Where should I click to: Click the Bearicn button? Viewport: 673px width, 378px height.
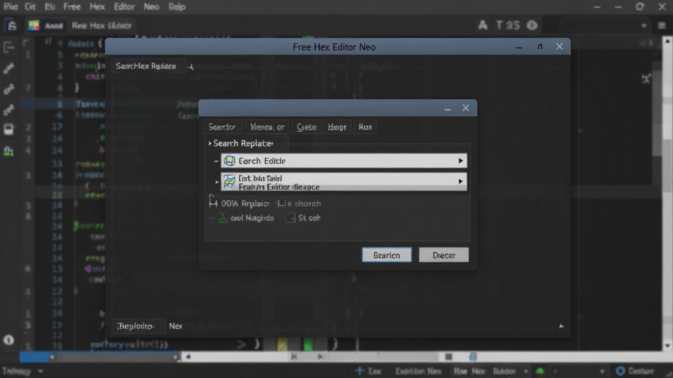click(x=386, y=255)
